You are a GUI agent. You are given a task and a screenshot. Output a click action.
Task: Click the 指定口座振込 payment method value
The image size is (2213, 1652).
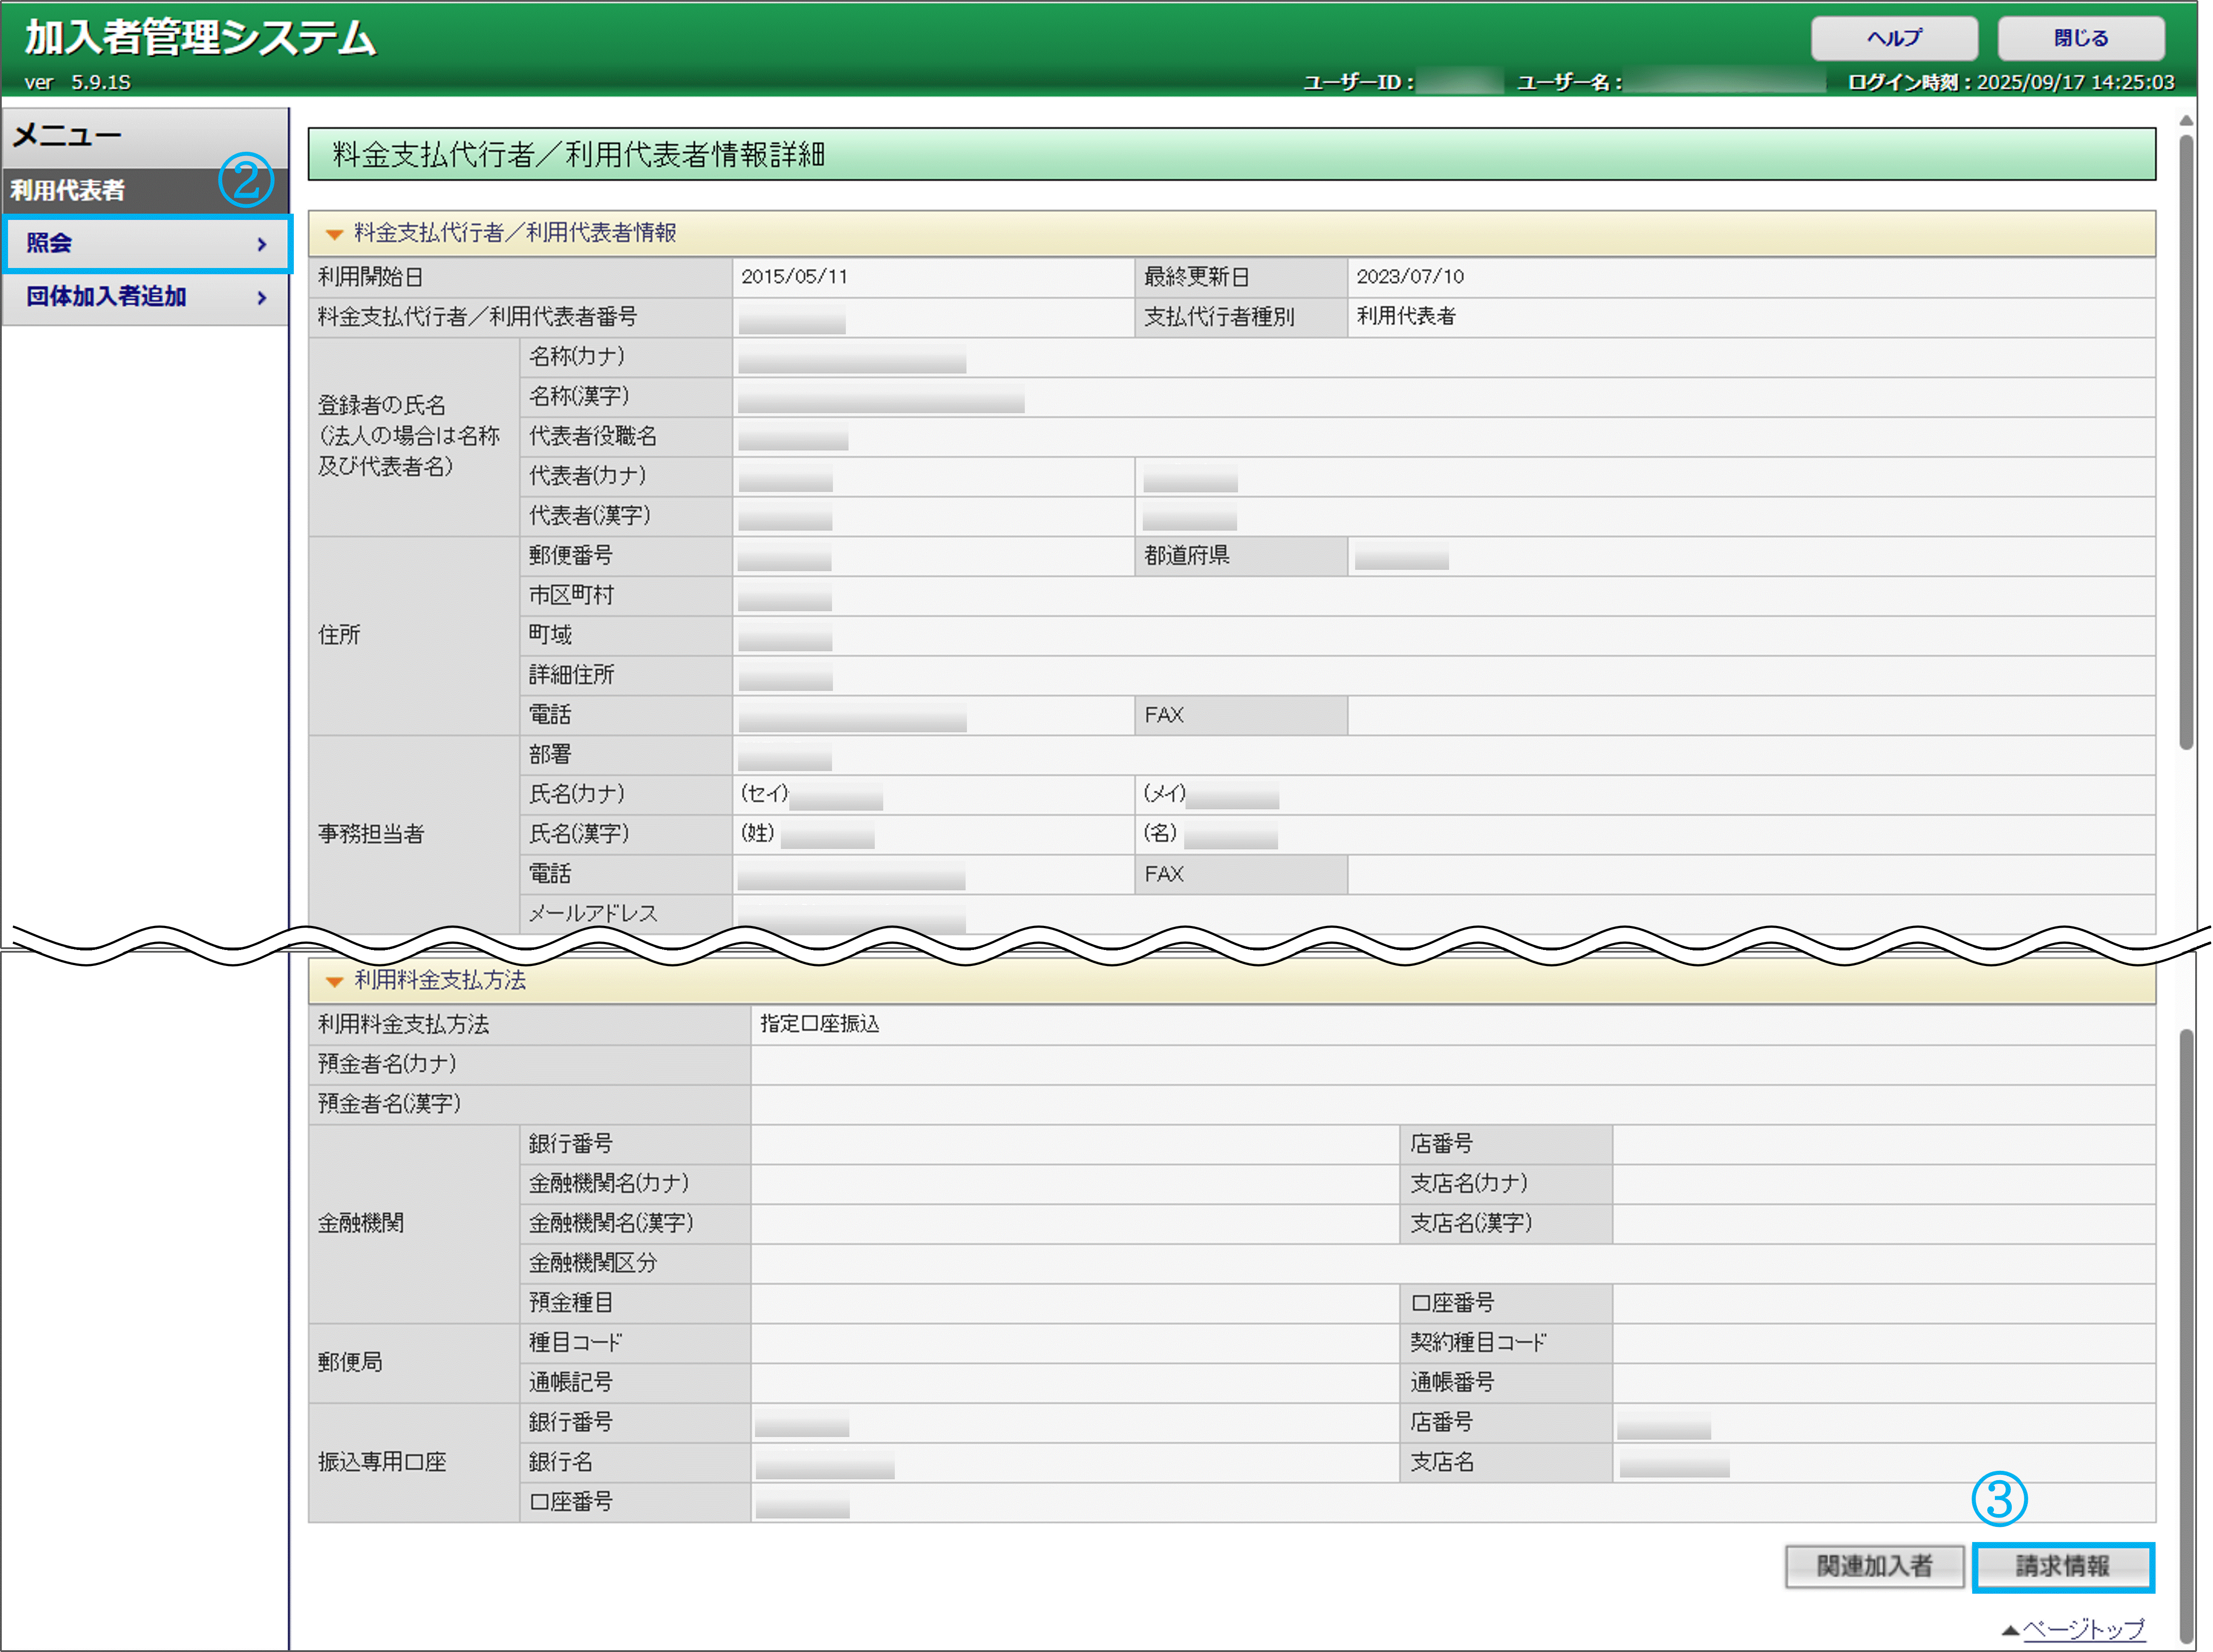[819, 1024]
